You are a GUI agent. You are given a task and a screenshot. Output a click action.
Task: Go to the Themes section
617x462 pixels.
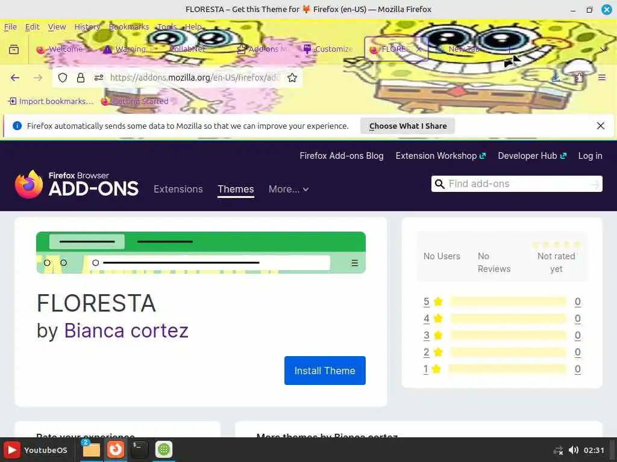pyautogui.click(x=236, y=189)
